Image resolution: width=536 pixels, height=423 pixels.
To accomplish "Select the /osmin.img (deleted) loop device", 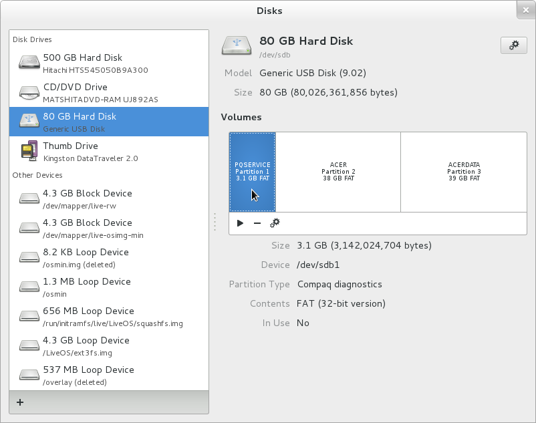I will pyautogui.click(x=79, y=265).
